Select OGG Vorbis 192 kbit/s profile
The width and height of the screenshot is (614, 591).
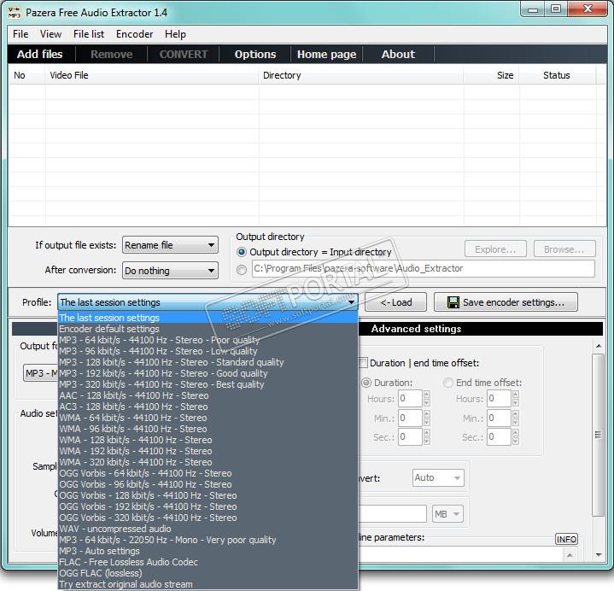coord(208,506)
